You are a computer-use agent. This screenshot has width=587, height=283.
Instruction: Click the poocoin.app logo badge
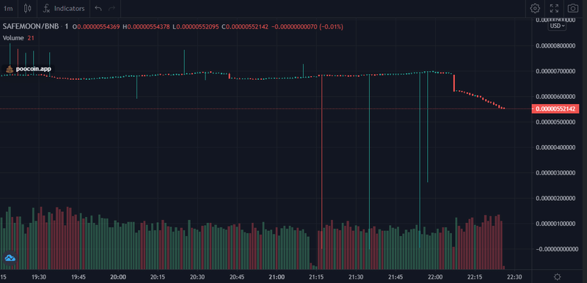coord(29,69)
